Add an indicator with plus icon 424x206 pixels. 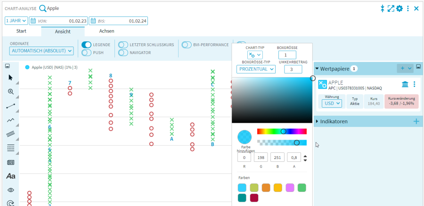pyautogui.click(x=416, y=121)
